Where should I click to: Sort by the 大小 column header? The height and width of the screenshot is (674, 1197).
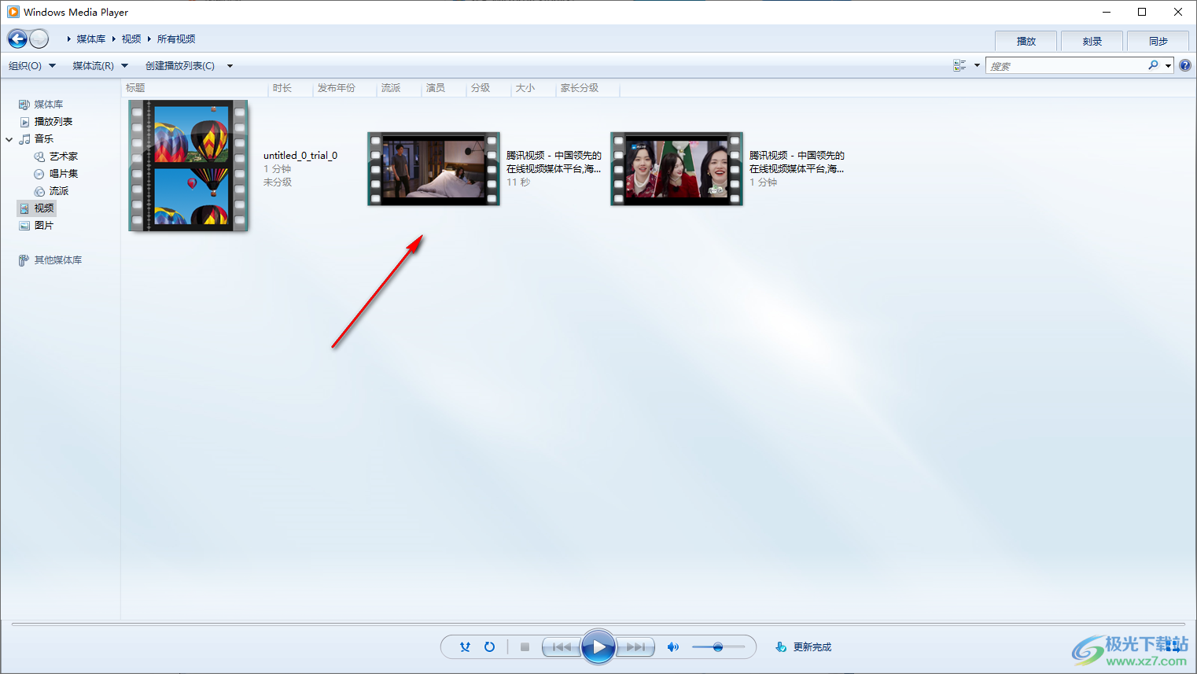tap(533, 88)
